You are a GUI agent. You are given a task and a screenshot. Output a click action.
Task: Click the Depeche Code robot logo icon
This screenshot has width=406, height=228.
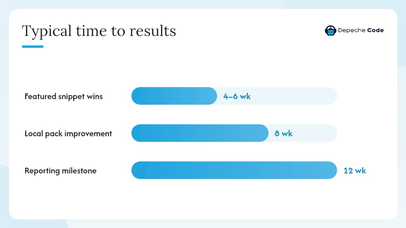(x=331, y=30)
